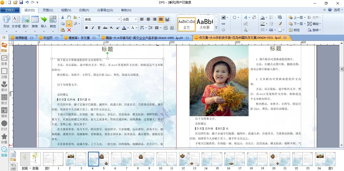Screen dimensions: 344x171
Task: Click the format painter brush icon
Action: [x=280, y=24]
